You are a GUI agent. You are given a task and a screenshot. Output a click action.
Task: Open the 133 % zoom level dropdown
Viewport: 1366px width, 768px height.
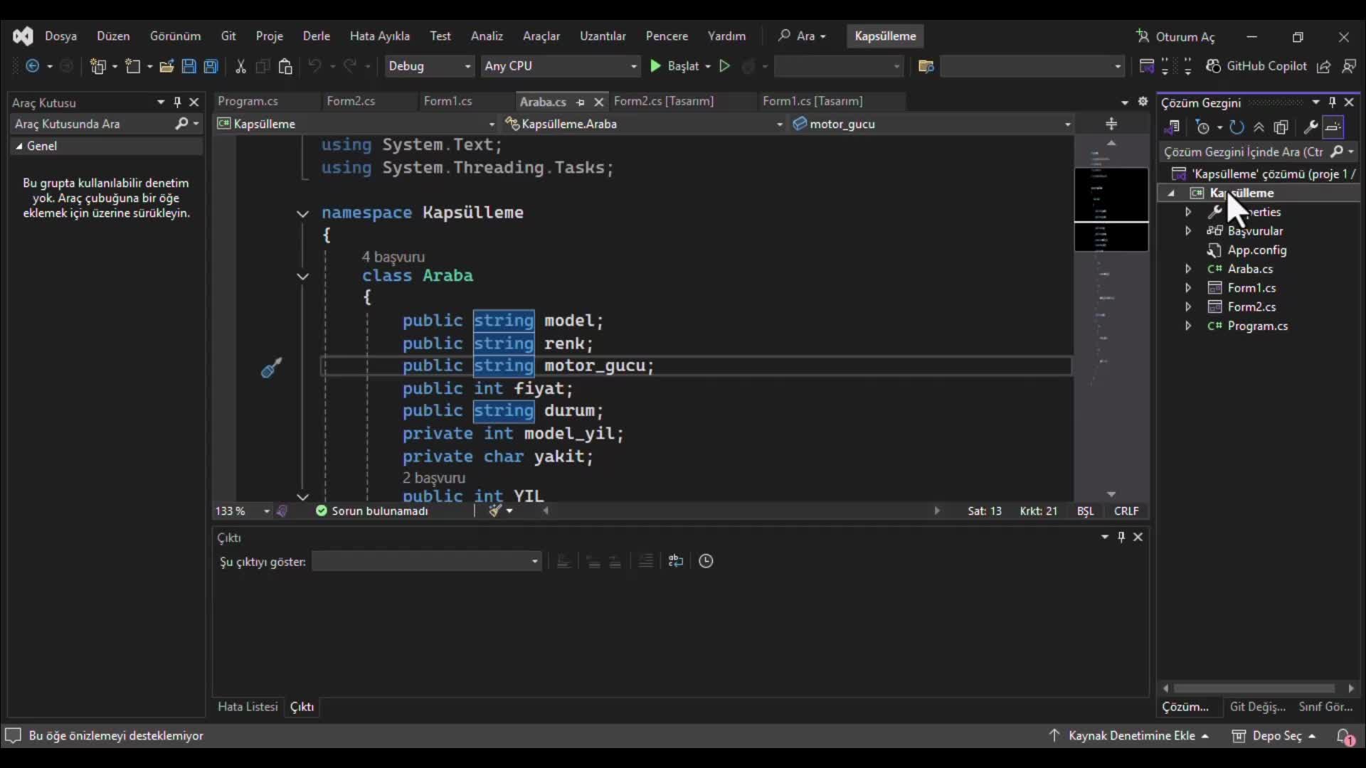tap(267, 511)
